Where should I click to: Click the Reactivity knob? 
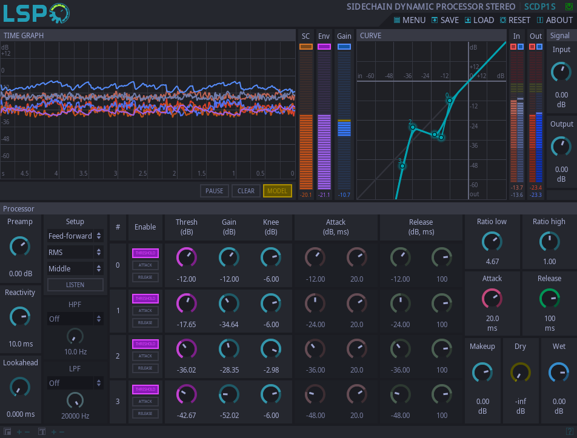pos(20,317)
